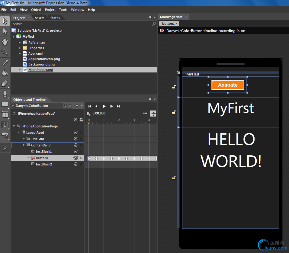The width and height of the screenshot is (289, 253).
Task: Select the Gradient/Brush Transform tool
Action: 5,83
